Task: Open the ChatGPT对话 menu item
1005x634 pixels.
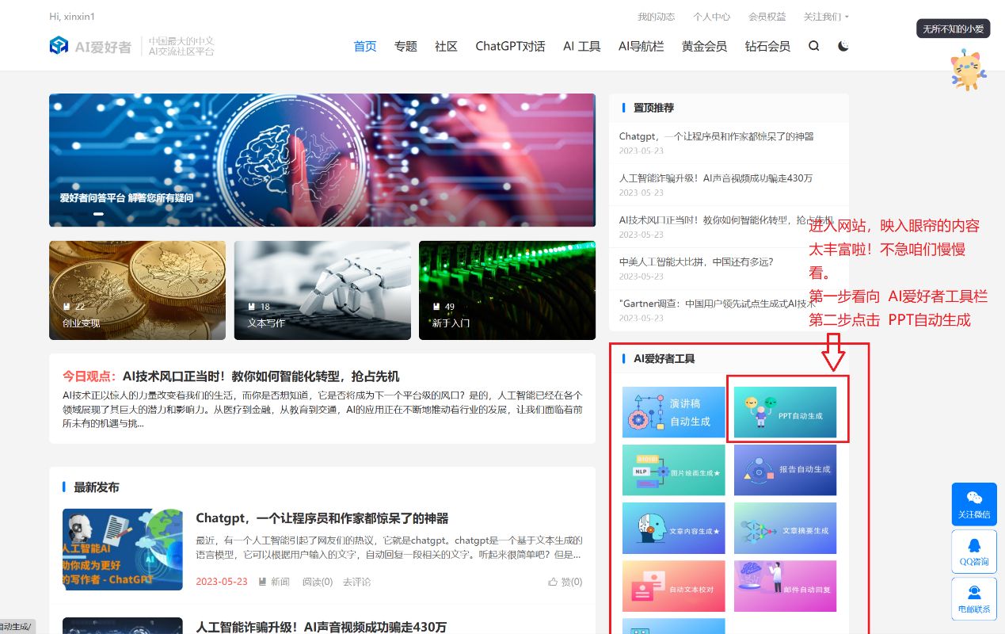Action: 509,46
